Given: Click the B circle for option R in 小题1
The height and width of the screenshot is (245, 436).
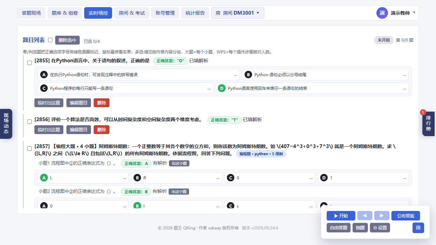Looking at the screenshot, I should [x=137, y=178].
